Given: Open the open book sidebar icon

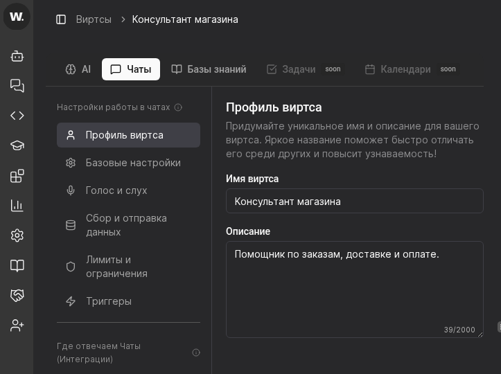Looking at the screenshot, I should point(17,265).
